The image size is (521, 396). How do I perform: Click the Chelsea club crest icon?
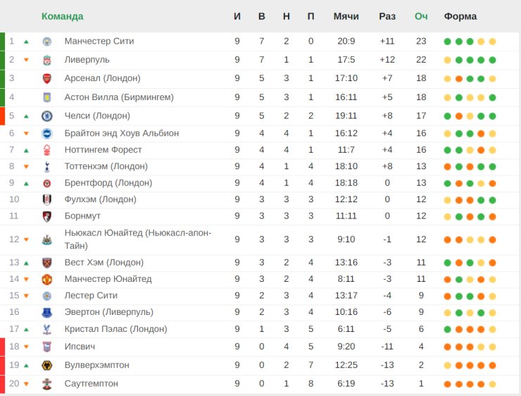(x=47, y=116)
